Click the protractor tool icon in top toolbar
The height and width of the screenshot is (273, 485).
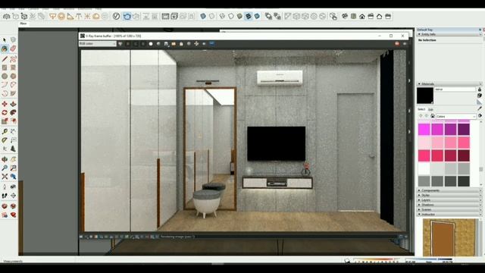[70, 16]
